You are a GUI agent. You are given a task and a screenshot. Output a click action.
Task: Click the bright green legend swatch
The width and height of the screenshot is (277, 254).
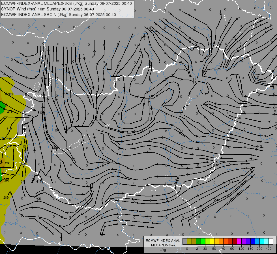point(203,241)
